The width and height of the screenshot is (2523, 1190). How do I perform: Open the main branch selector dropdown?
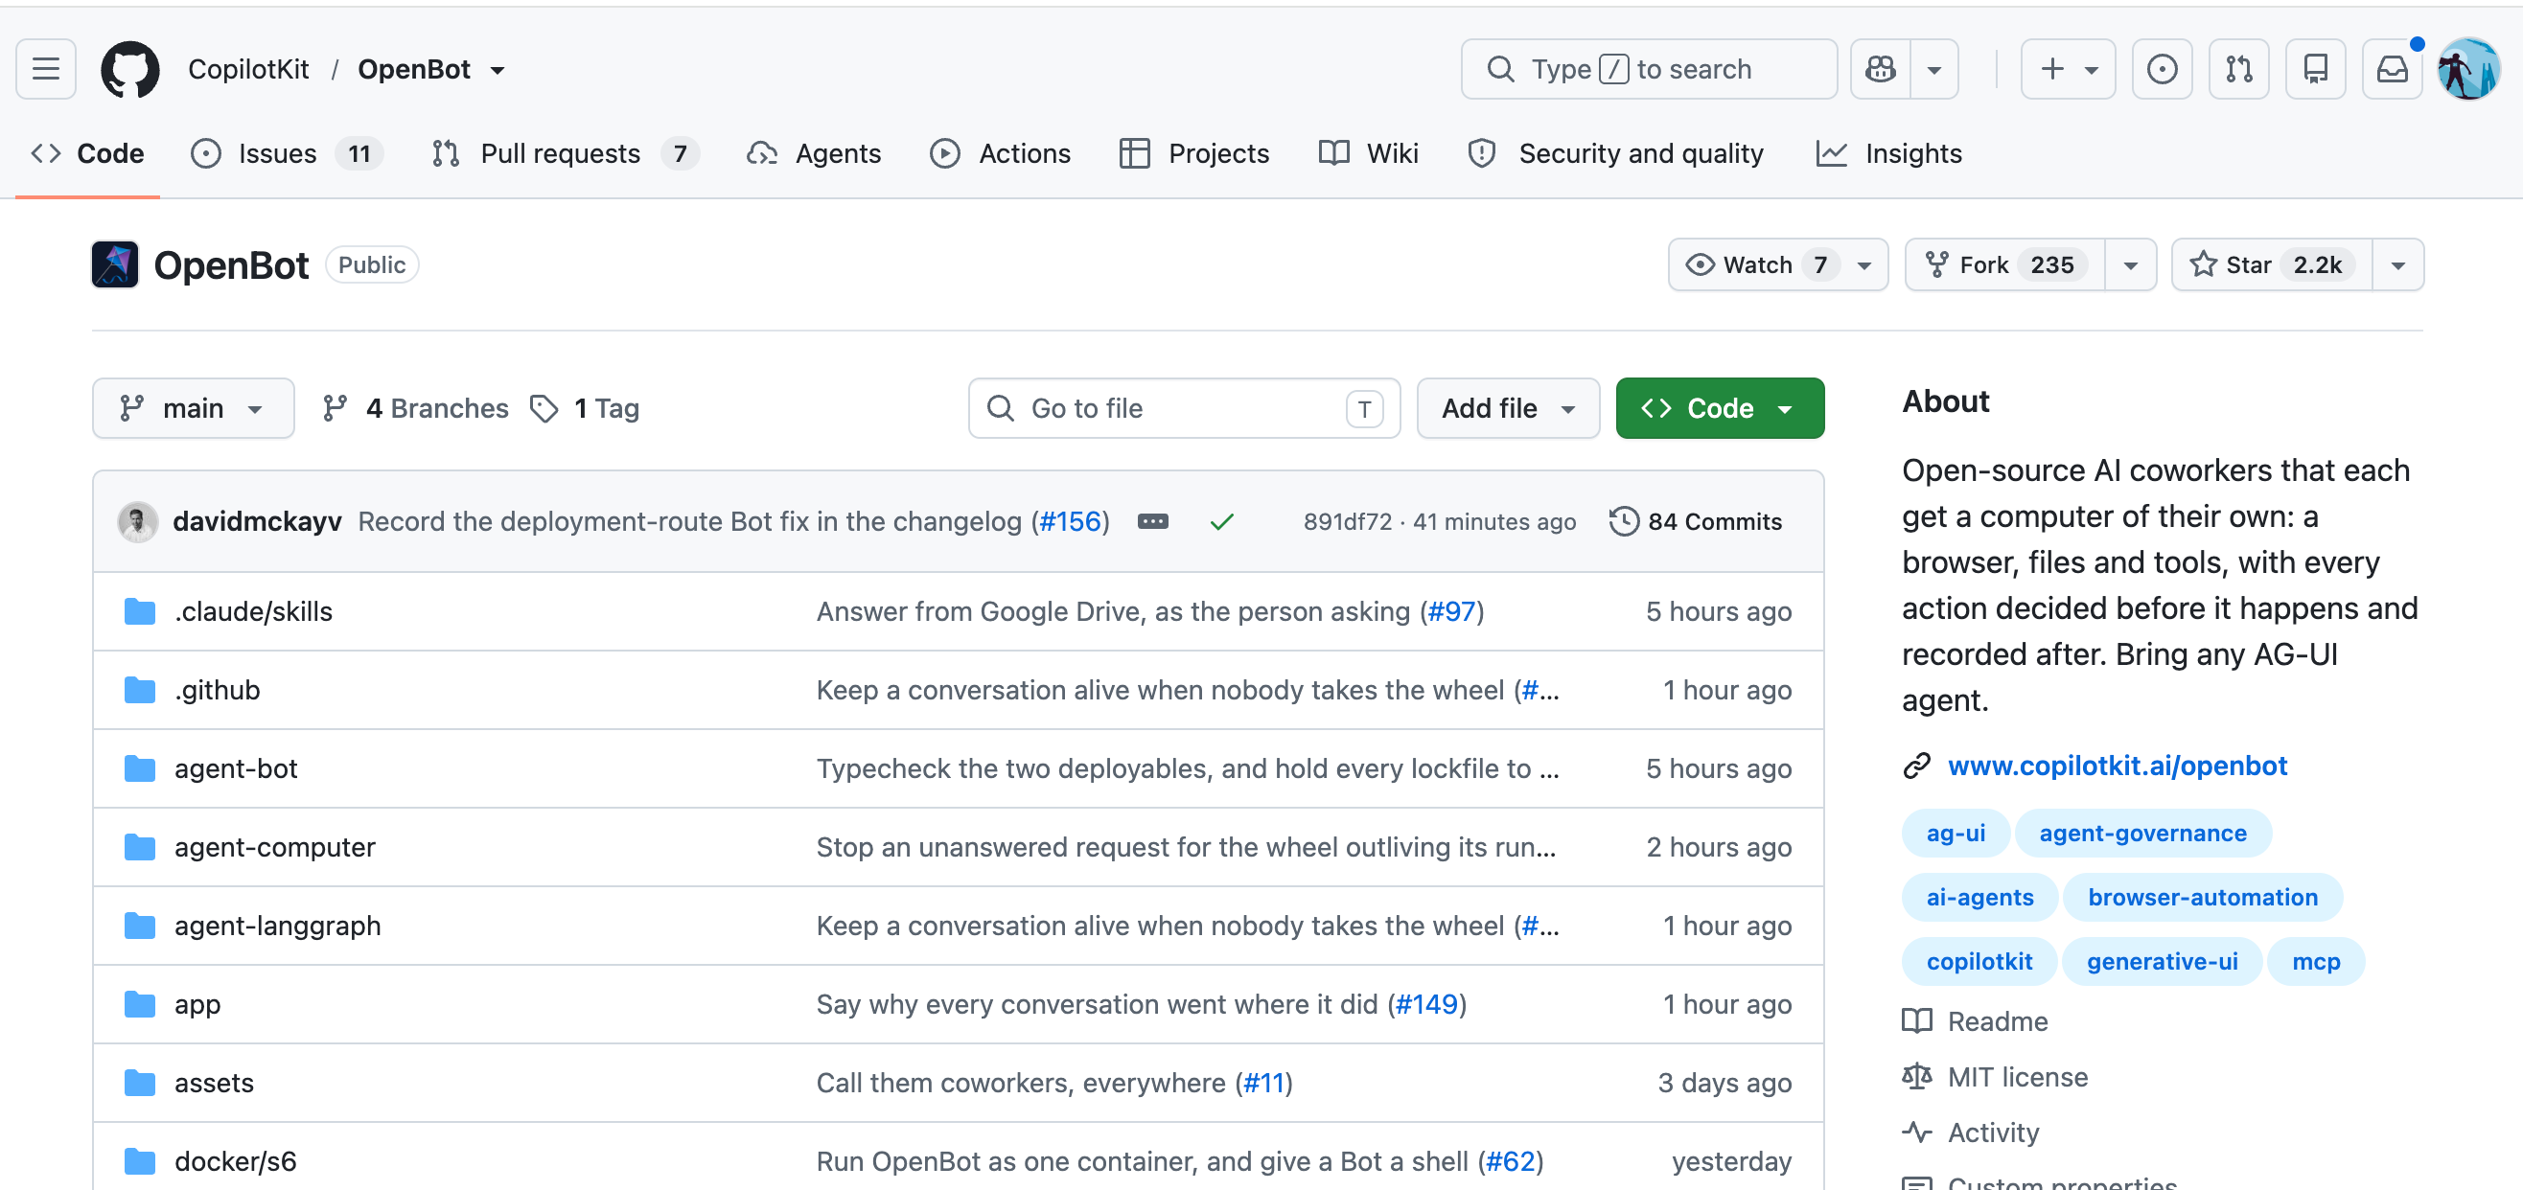pyautogui.click(x=193, y=408)
